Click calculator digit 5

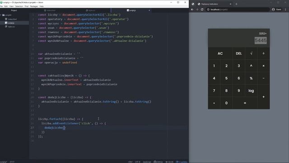tap(226, 78)
